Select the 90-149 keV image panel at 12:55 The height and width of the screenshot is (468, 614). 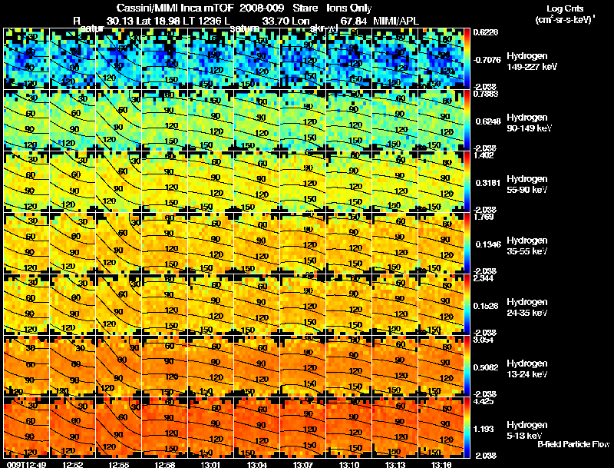(119, 120)
